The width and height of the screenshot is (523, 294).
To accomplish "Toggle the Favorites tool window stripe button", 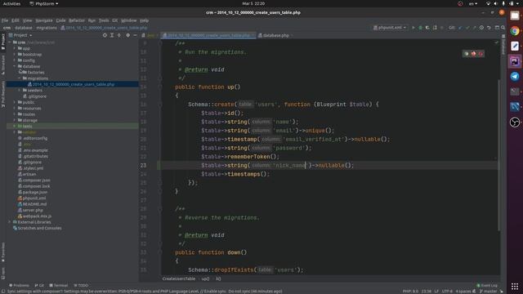I will (x=3, y=252).
